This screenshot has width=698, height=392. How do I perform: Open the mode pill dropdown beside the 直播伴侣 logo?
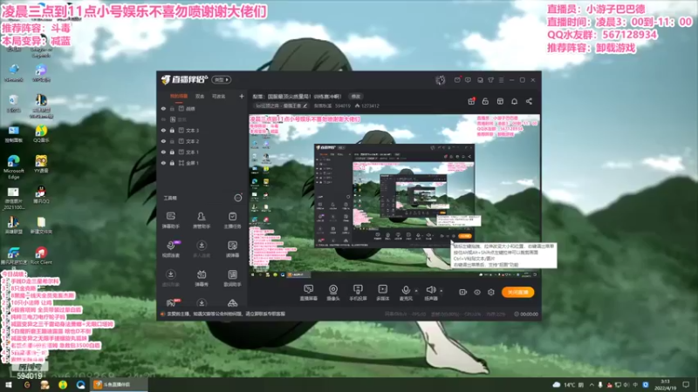point(222,79)
